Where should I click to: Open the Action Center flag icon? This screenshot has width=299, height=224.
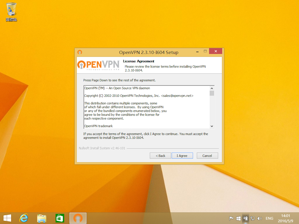pyautogui.click(x=231, y=218)
